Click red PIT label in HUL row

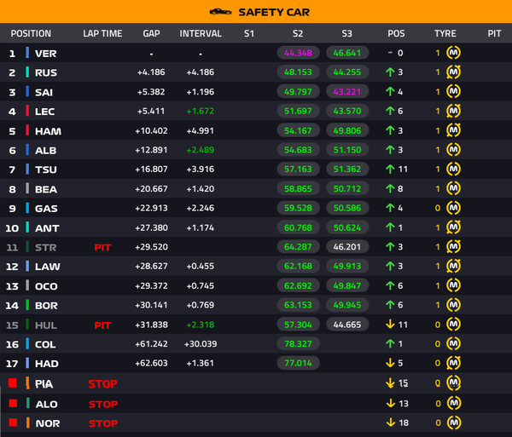(x=102, y=325)
